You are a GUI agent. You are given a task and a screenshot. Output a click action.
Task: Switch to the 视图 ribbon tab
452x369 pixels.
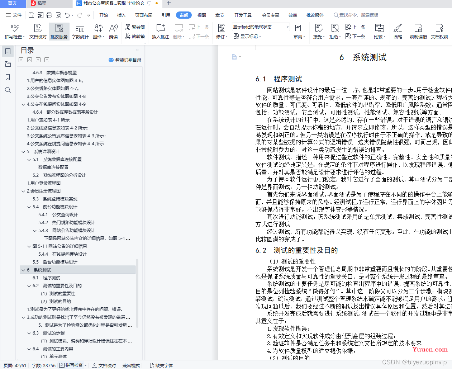pyautogui.click(x=202, y=15)
